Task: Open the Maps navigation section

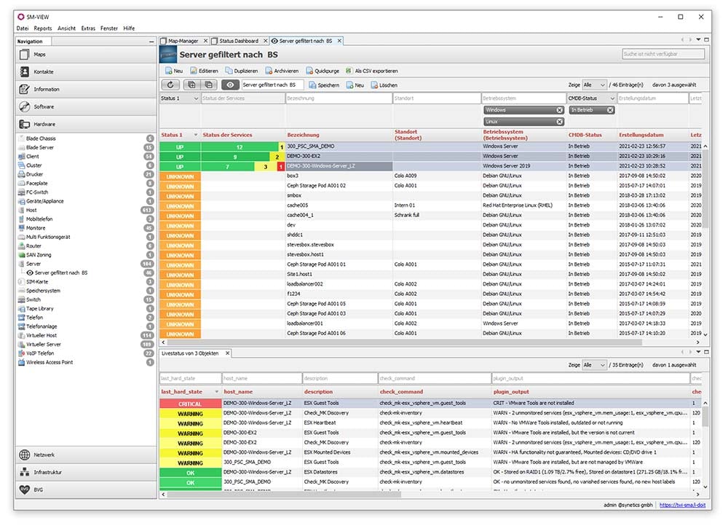Action: pos(86,55)
